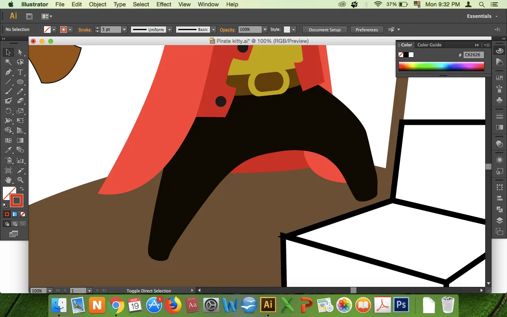Change screen mode at toolbar bottom
This screenshot has height=317, width=507.
[x=14, y=234]
